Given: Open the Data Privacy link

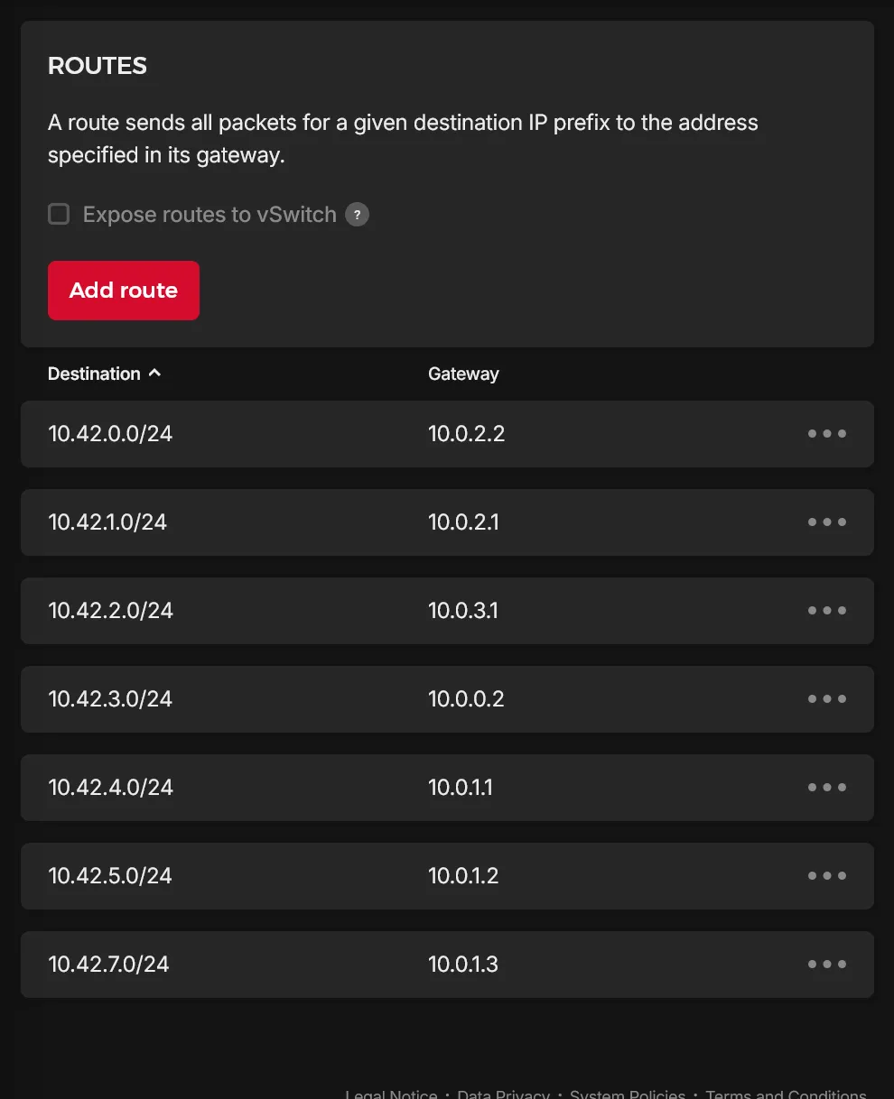Looking at the screenshot, I should coord(503,1094).
